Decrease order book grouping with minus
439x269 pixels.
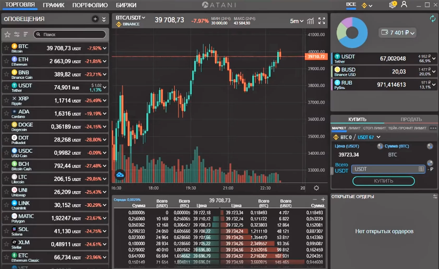pos(315,199)
